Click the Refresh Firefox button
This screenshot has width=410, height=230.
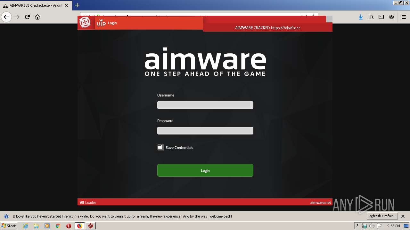pyautogui.click(x=382, y=216)
